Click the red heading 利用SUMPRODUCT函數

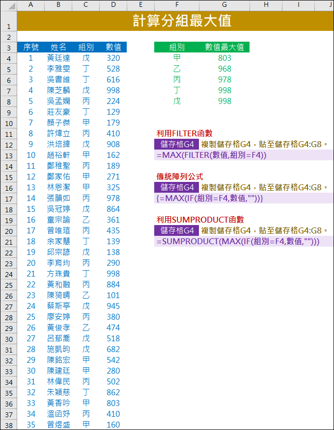tap(200, 220)
